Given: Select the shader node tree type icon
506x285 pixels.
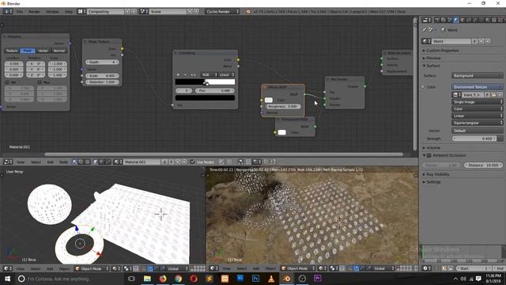Looking at the screenshot, I should click(75, 161).
